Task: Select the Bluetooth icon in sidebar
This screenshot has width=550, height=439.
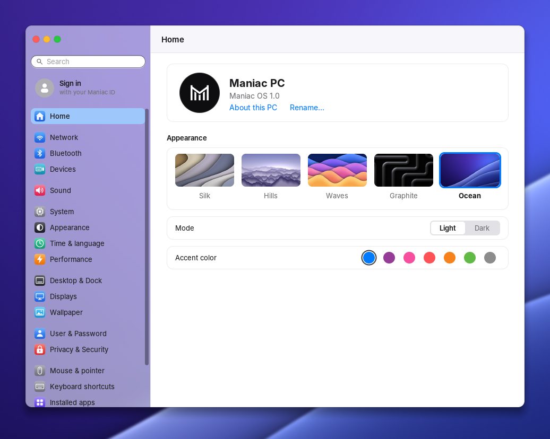Action: point(40,153)
